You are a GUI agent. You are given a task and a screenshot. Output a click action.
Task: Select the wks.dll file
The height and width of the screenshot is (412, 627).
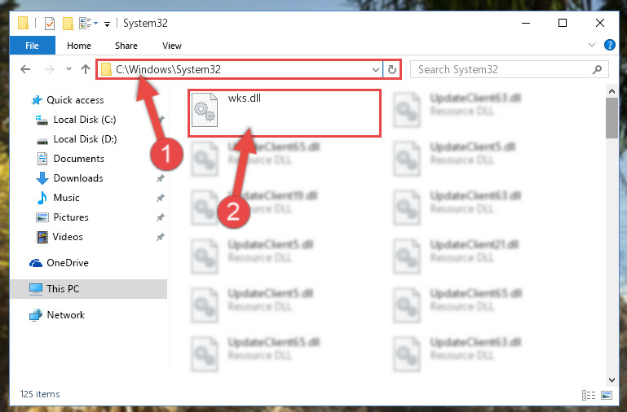[x=284, y=113]
